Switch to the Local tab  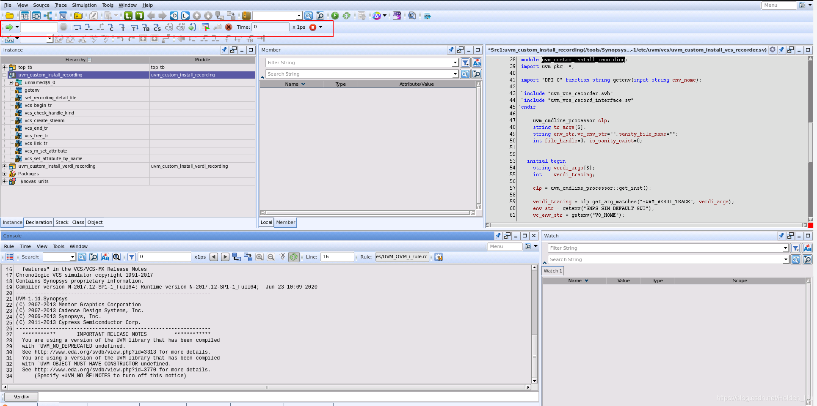266,222
